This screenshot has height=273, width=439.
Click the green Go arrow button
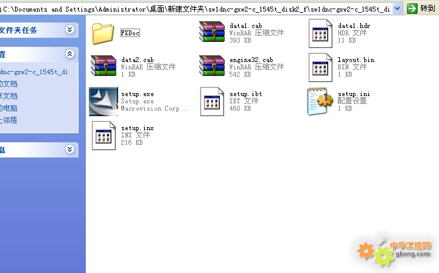click(412, 9)
